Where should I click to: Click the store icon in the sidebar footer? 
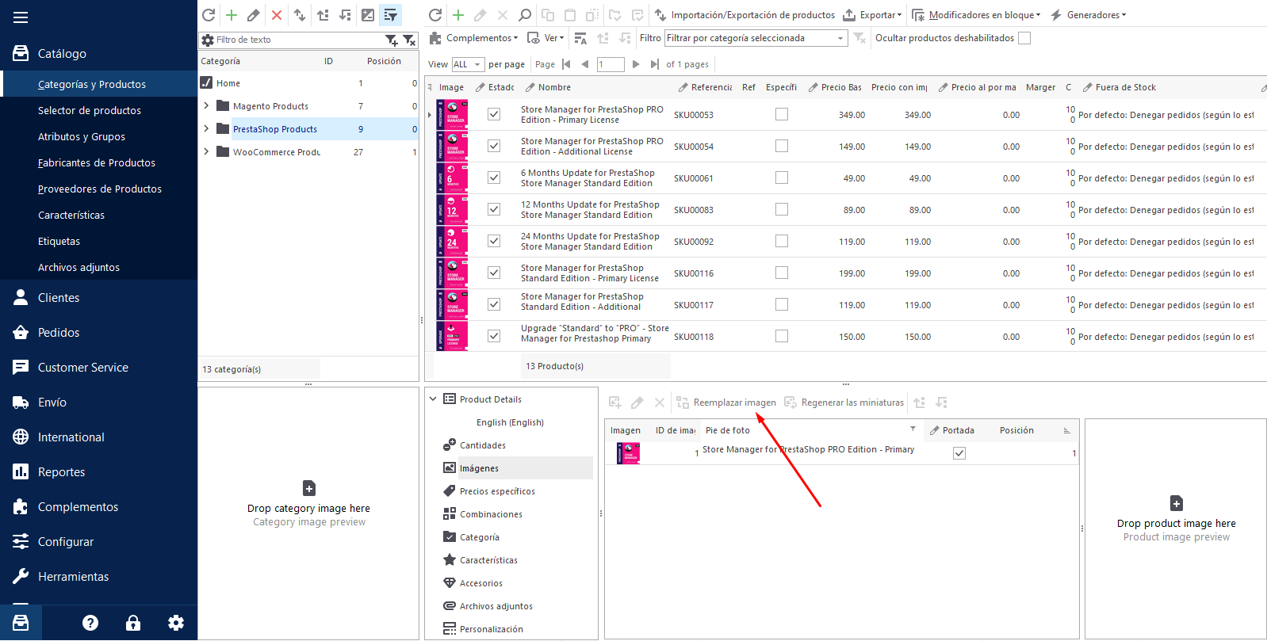(x=21, y=623)
